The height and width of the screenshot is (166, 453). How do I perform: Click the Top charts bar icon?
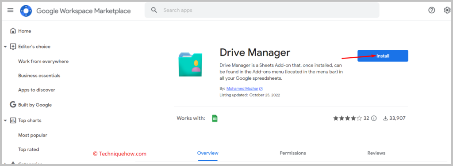(x=13, y=120)
